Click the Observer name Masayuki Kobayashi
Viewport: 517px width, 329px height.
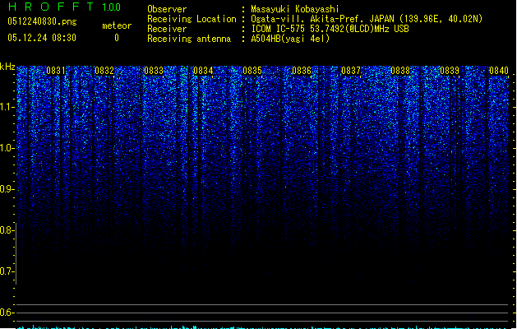pyautogui.click(x=295, y=9)
